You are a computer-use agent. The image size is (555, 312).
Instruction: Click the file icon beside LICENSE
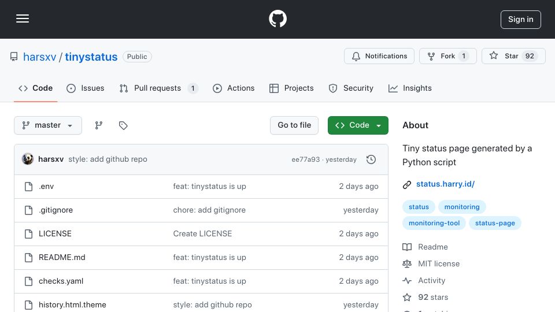click(29, 234)
